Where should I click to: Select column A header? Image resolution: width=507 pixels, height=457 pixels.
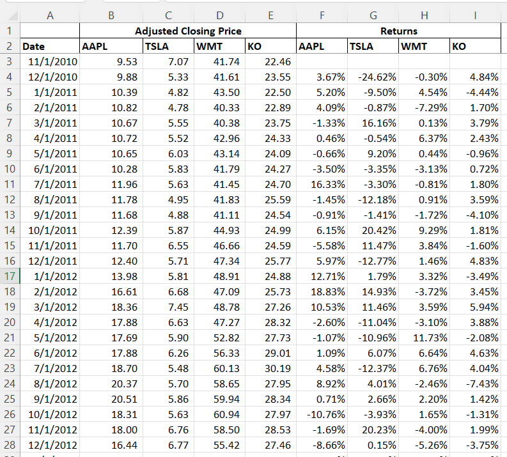click(50, 15)
